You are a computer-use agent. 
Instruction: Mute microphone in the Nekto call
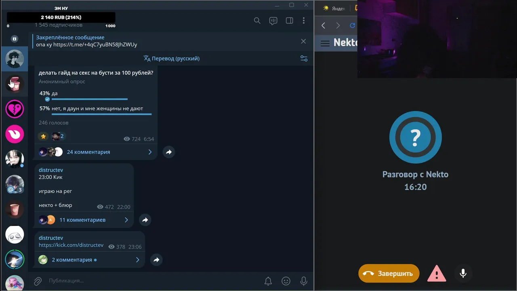463,274
